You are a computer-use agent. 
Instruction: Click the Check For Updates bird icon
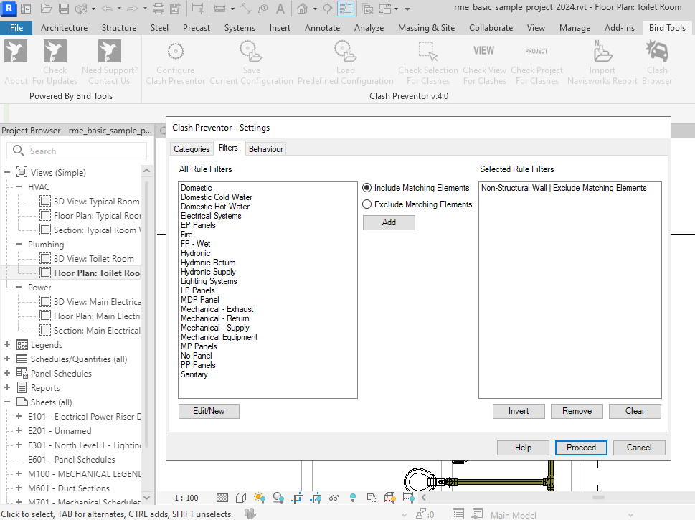[55, 52]
